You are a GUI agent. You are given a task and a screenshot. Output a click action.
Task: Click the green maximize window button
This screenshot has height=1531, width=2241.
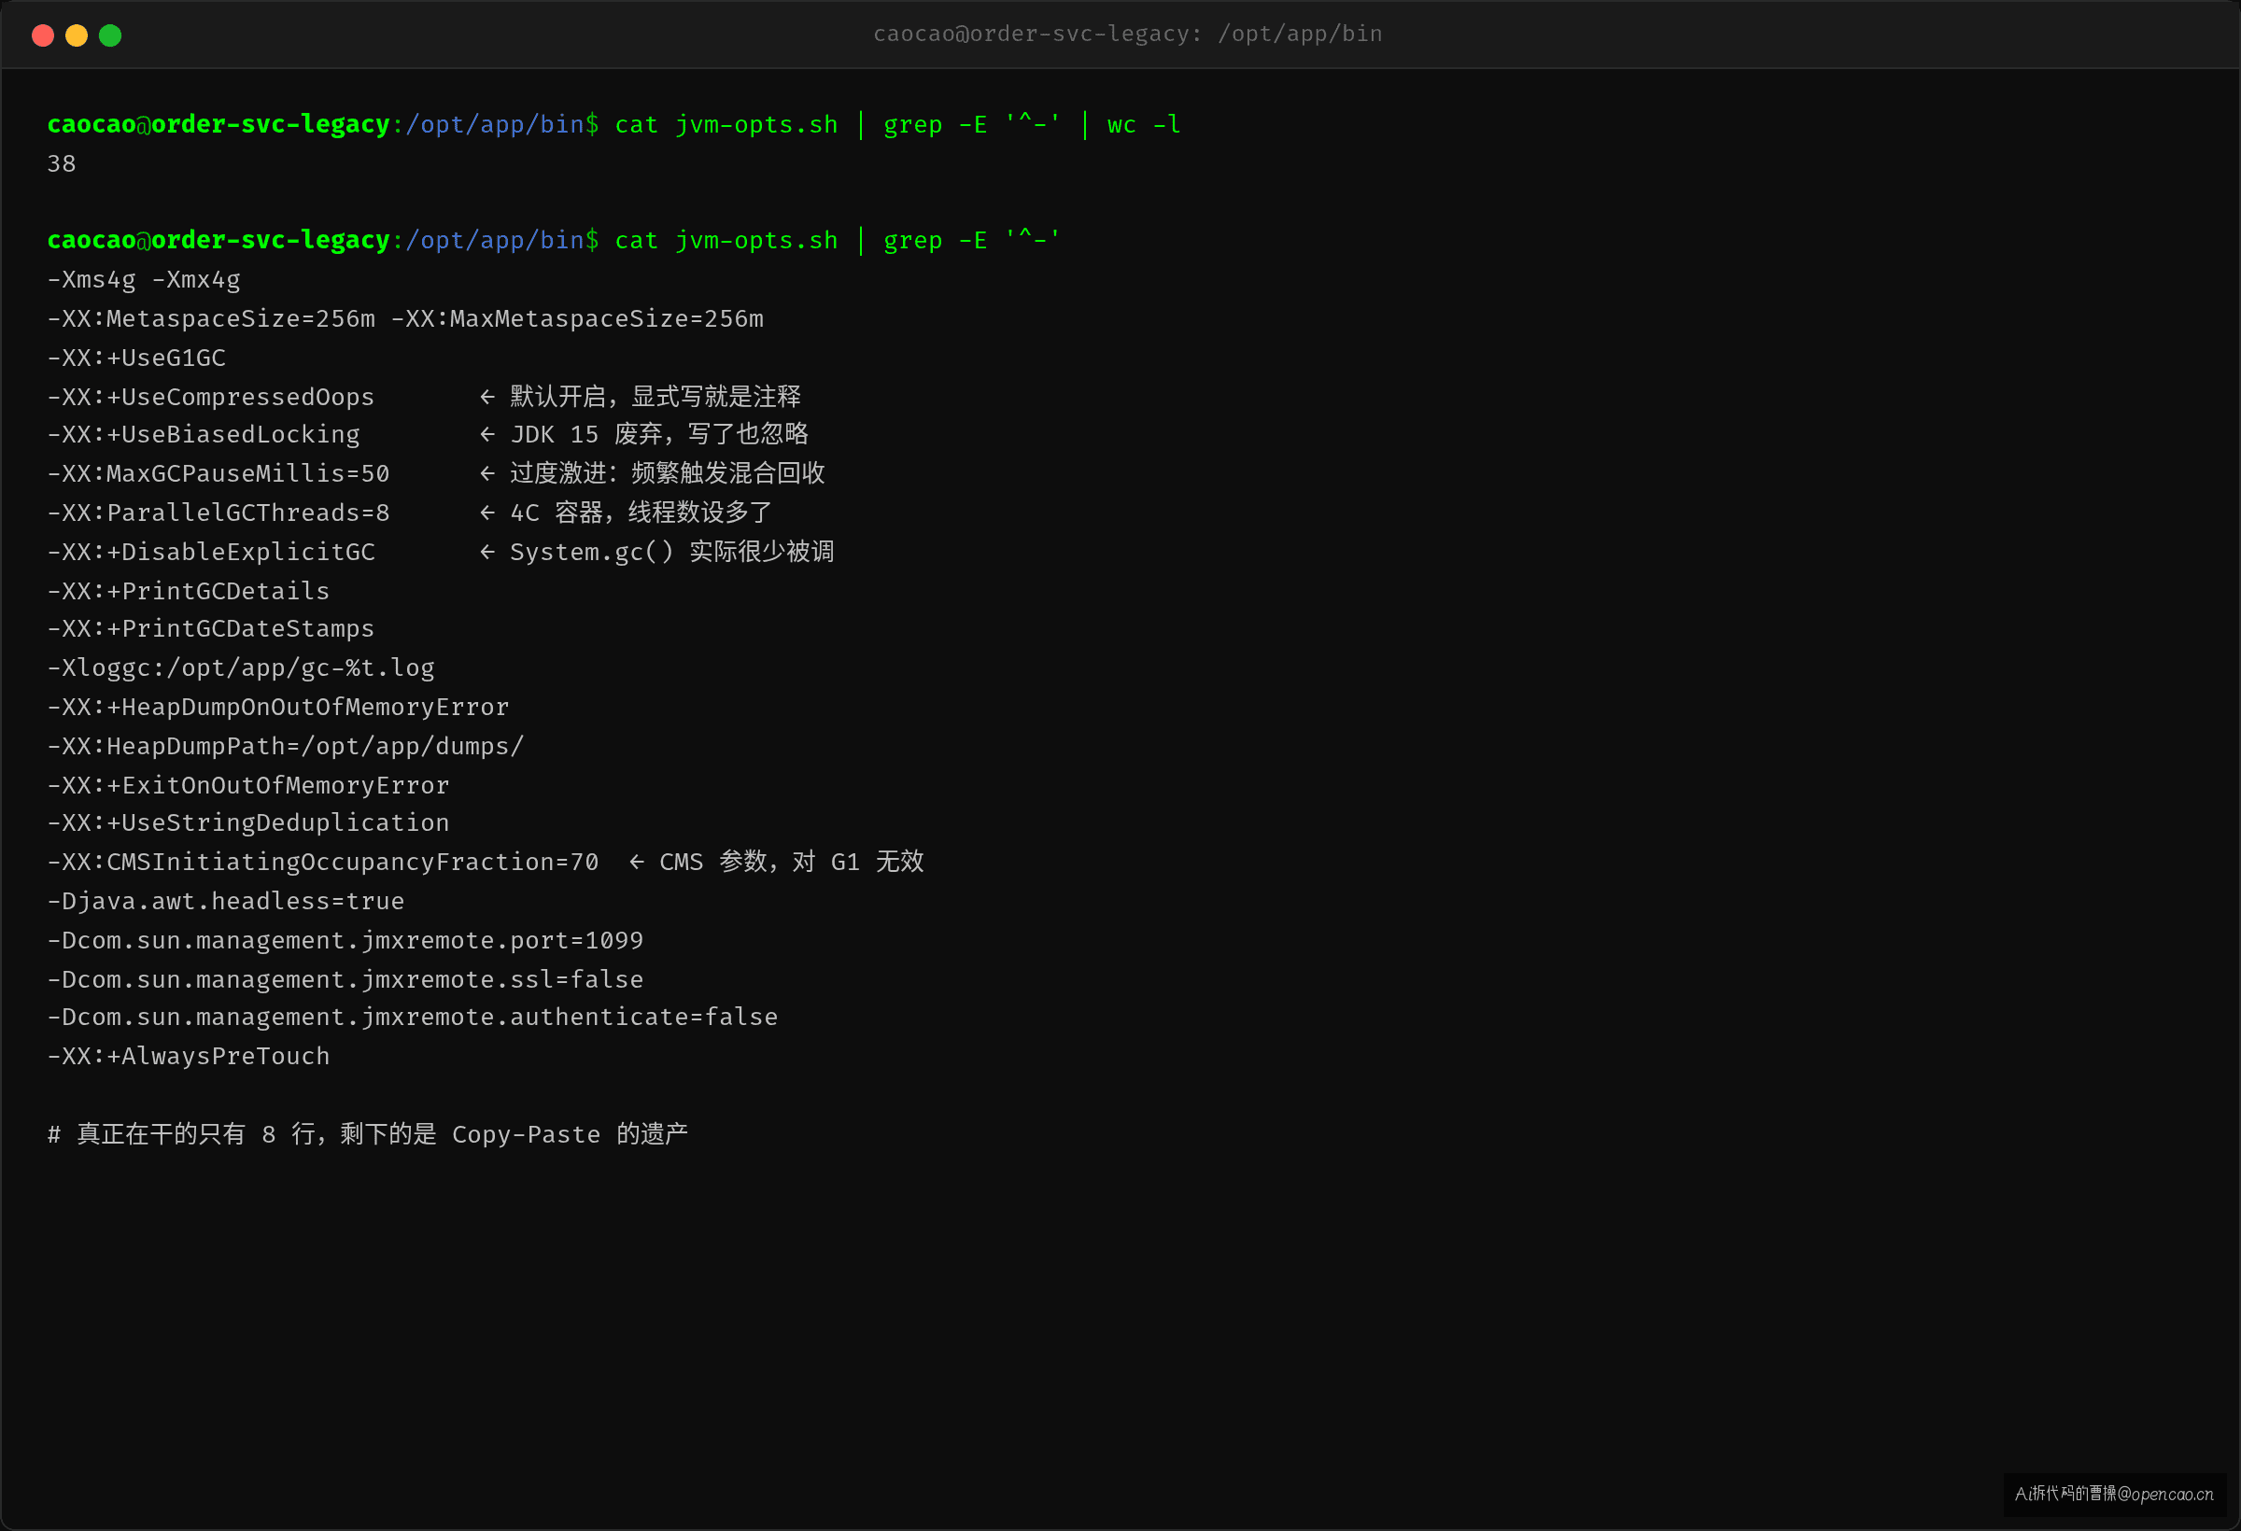point(110,35)
